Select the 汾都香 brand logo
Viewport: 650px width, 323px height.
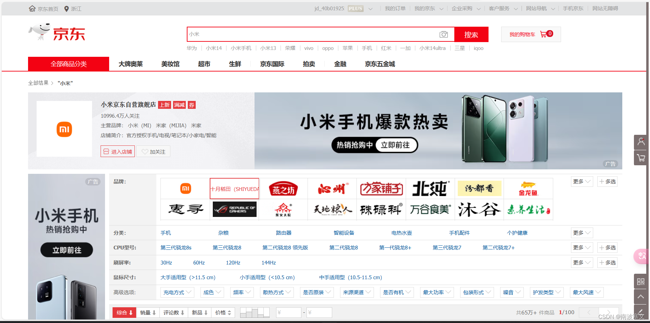[479, 189]
